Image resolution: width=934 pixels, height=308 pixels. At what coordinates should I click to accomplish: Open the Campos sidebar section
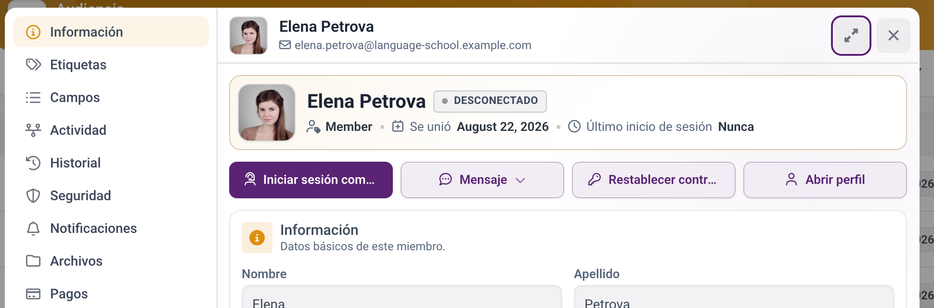[111, 97]
